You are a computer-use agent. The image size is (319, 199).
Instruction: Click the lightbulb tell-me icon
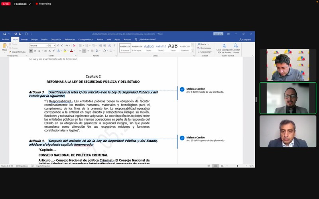136,39
